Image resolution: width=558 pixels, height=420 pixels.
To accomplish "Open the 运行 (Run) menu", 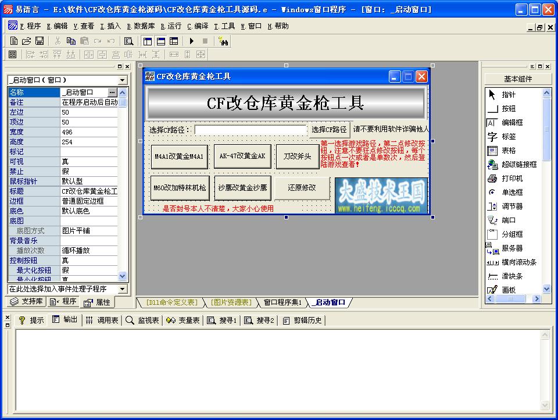I will tap(171, 26).
